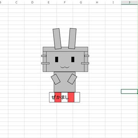Select the right rabbit ear shape

pyautogui.click(x=72, y=38)
